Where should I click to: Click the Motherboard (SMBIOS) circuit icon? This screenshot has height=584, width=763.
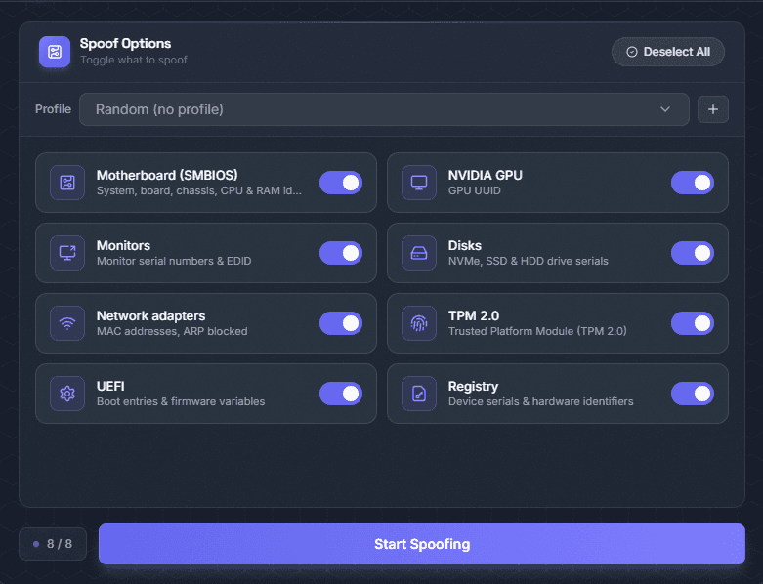coord(67,183)
